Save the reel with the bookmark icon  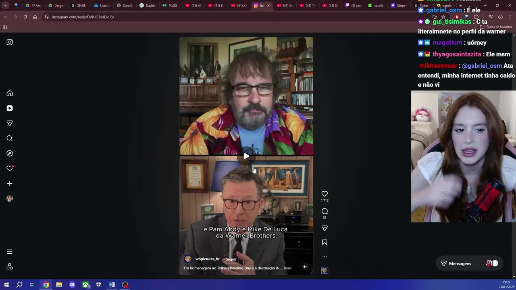point(325,242)
